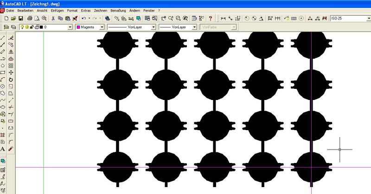Screen dimensions: 371x194
Task: Select the angular dimension tool
Action: coord(261,18)
